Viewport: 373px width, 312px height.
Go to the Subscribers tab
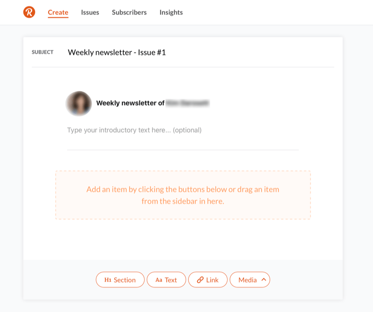tap(129, 13)
